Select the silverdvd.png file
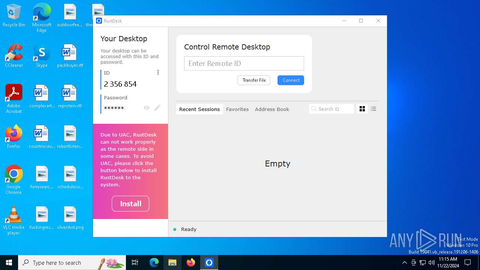This screenshot has height=270, width=480. click(70, 218)
